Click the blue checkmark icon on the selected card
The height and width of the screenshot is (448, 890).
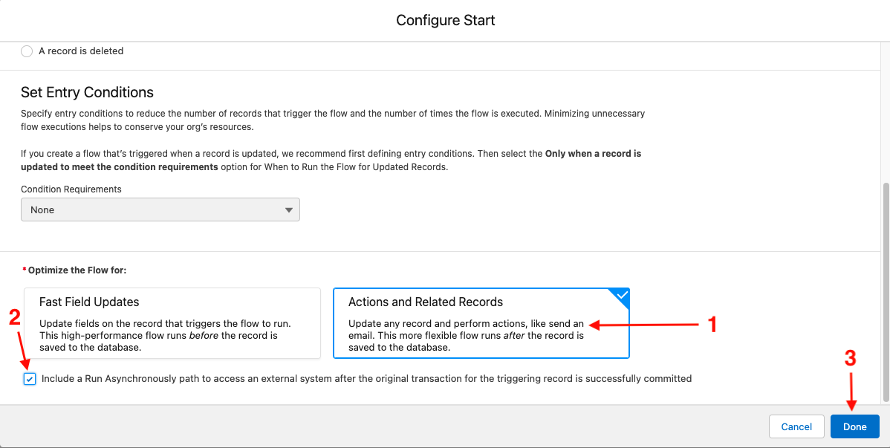[x=621, y=294]
